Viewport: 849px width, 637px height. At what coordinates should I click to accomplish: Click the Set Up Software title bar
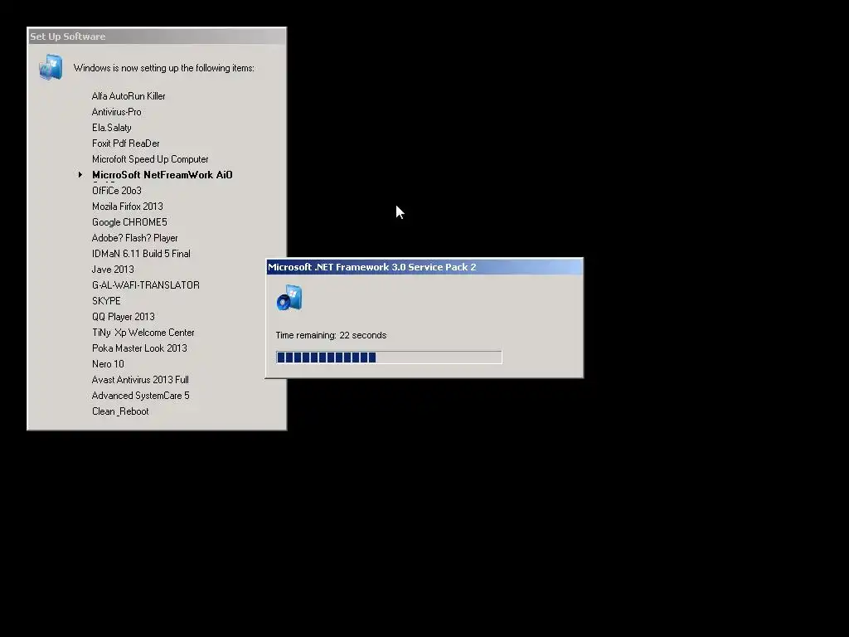point(157,36)
